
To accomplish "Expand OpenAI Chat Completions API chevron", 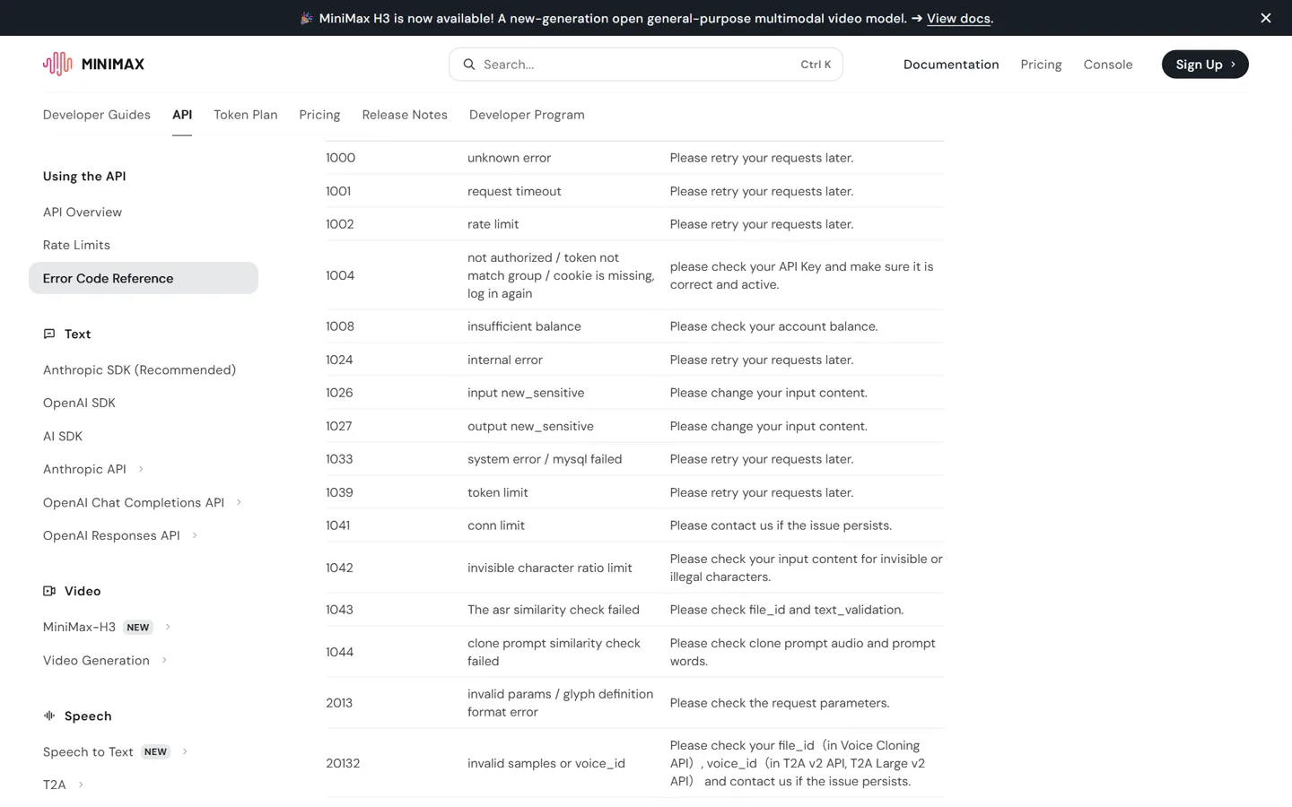I will (x=239, y=502).
